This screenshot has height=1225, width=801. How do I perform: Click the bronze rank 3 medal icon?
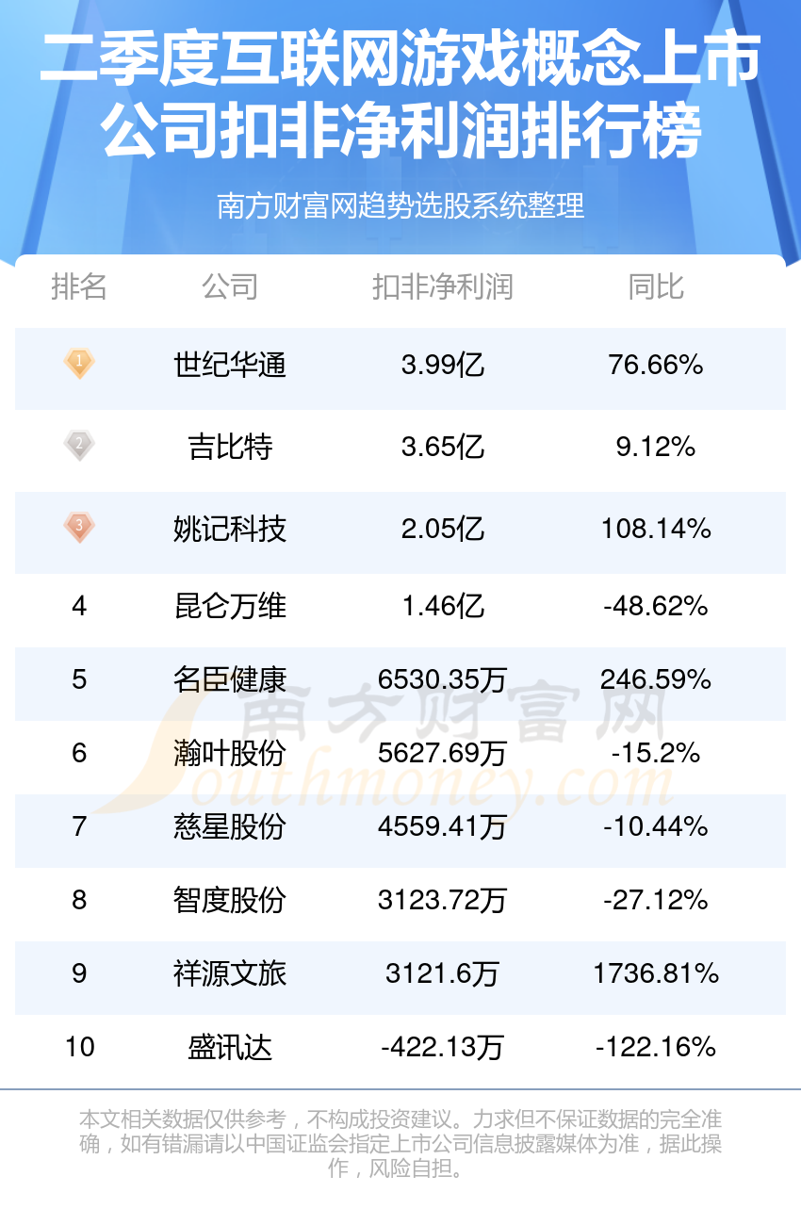(80, 527)
